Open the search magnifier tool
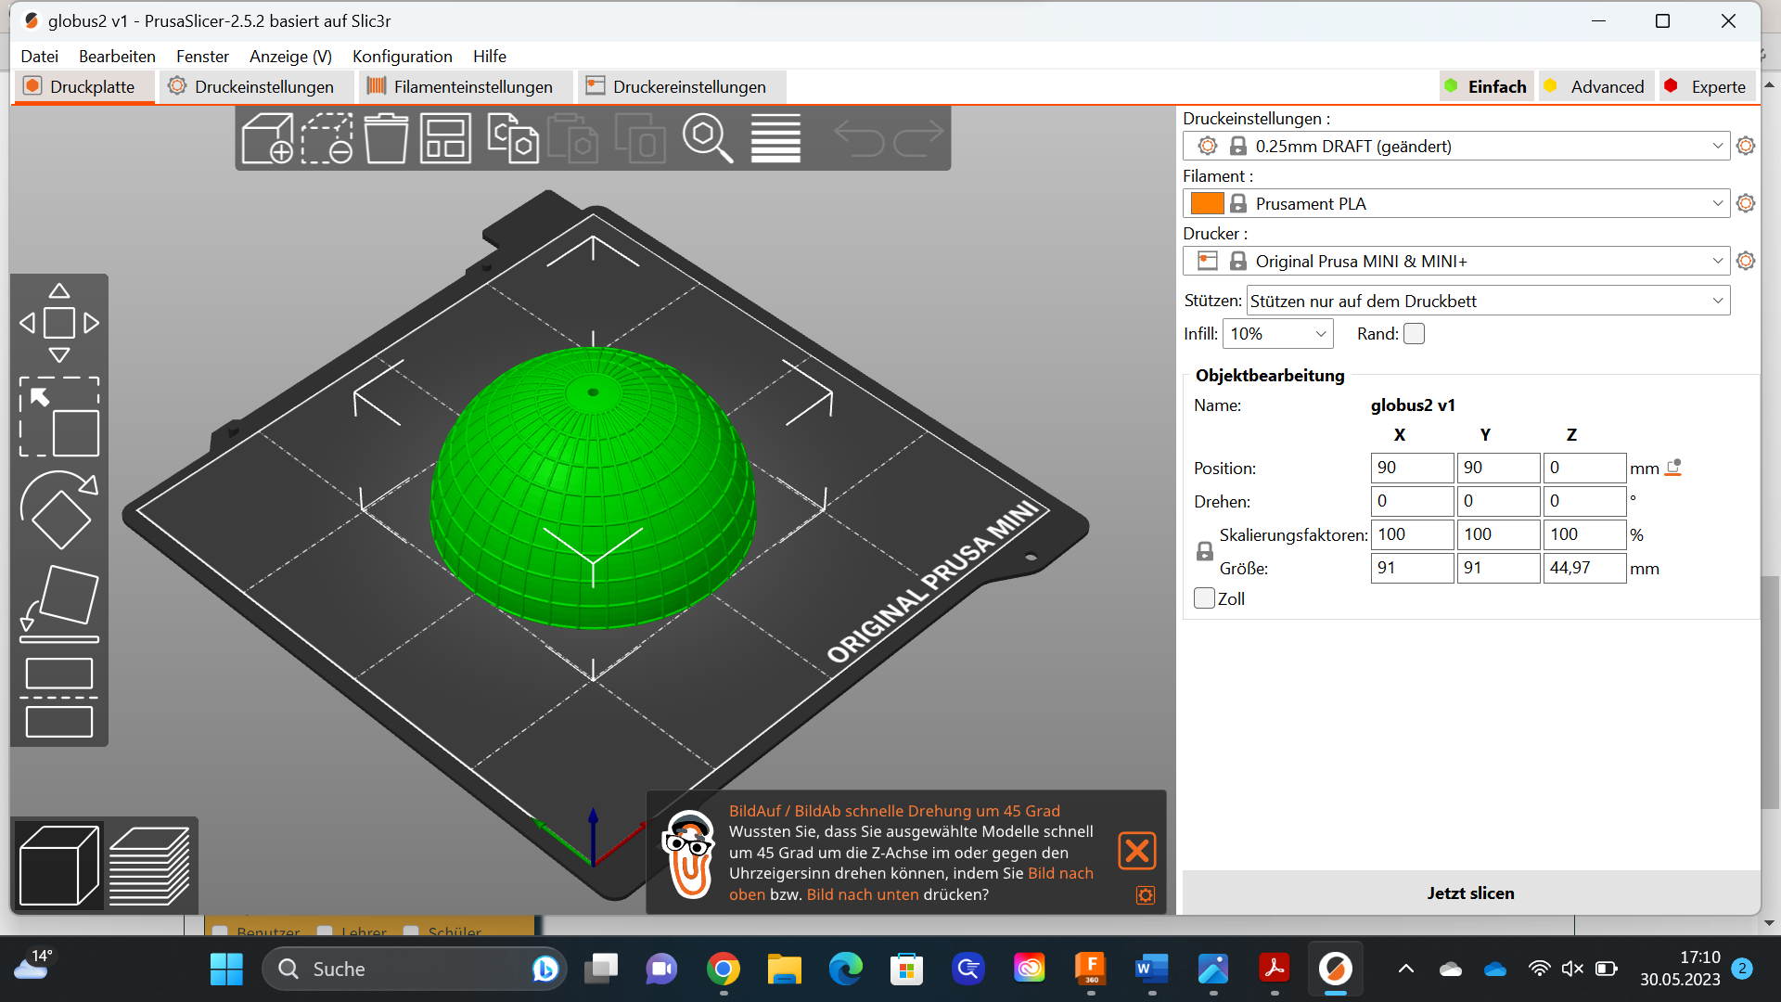The height and width of the screenshot is (1002, 1781). tap(708, 137)
